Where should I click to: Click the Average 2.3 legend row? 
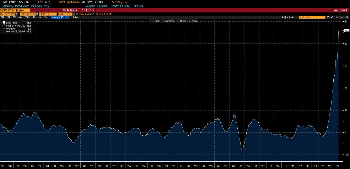17,29
